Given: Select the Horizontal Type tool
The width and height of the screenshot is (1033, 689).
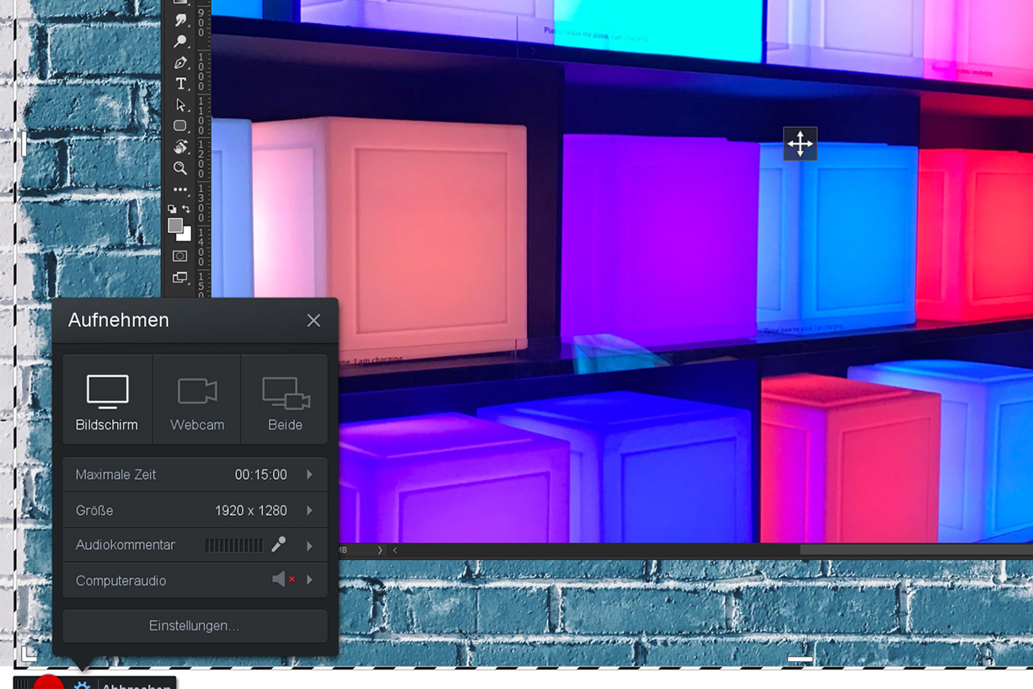Looking at the screenshot, I should pos(180,84).
